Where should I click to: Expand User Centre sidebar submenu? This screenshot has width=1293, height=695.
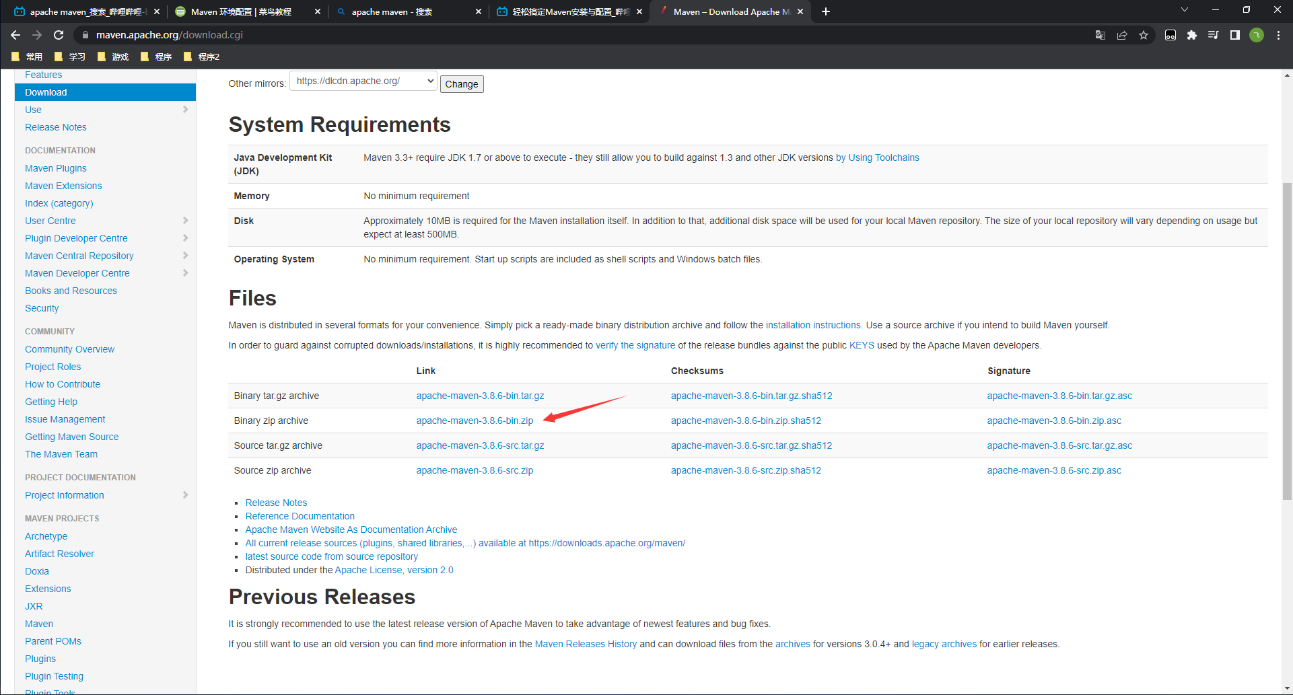[x=185, y=221]
